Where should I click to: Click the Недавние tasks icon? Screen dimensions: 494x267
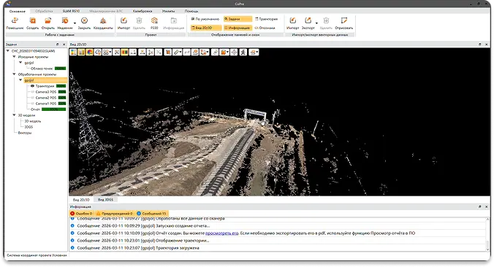(65, 20)
